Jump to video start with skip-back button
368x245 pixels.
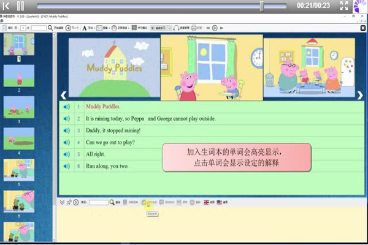(x=6, y=6)
